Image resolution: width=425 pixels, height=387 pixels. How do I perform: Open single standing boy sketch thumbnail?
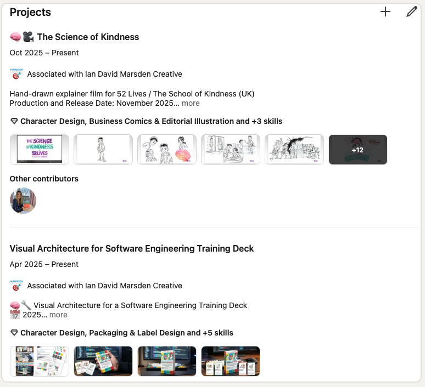coord(103,150)
